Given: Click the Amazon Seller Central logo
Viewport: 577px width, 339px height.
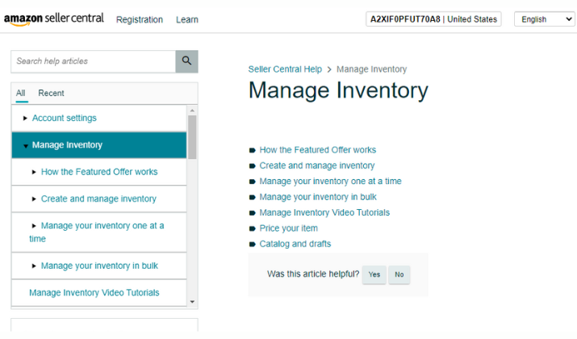Looking at the screenshot, I should pos(54,19).
